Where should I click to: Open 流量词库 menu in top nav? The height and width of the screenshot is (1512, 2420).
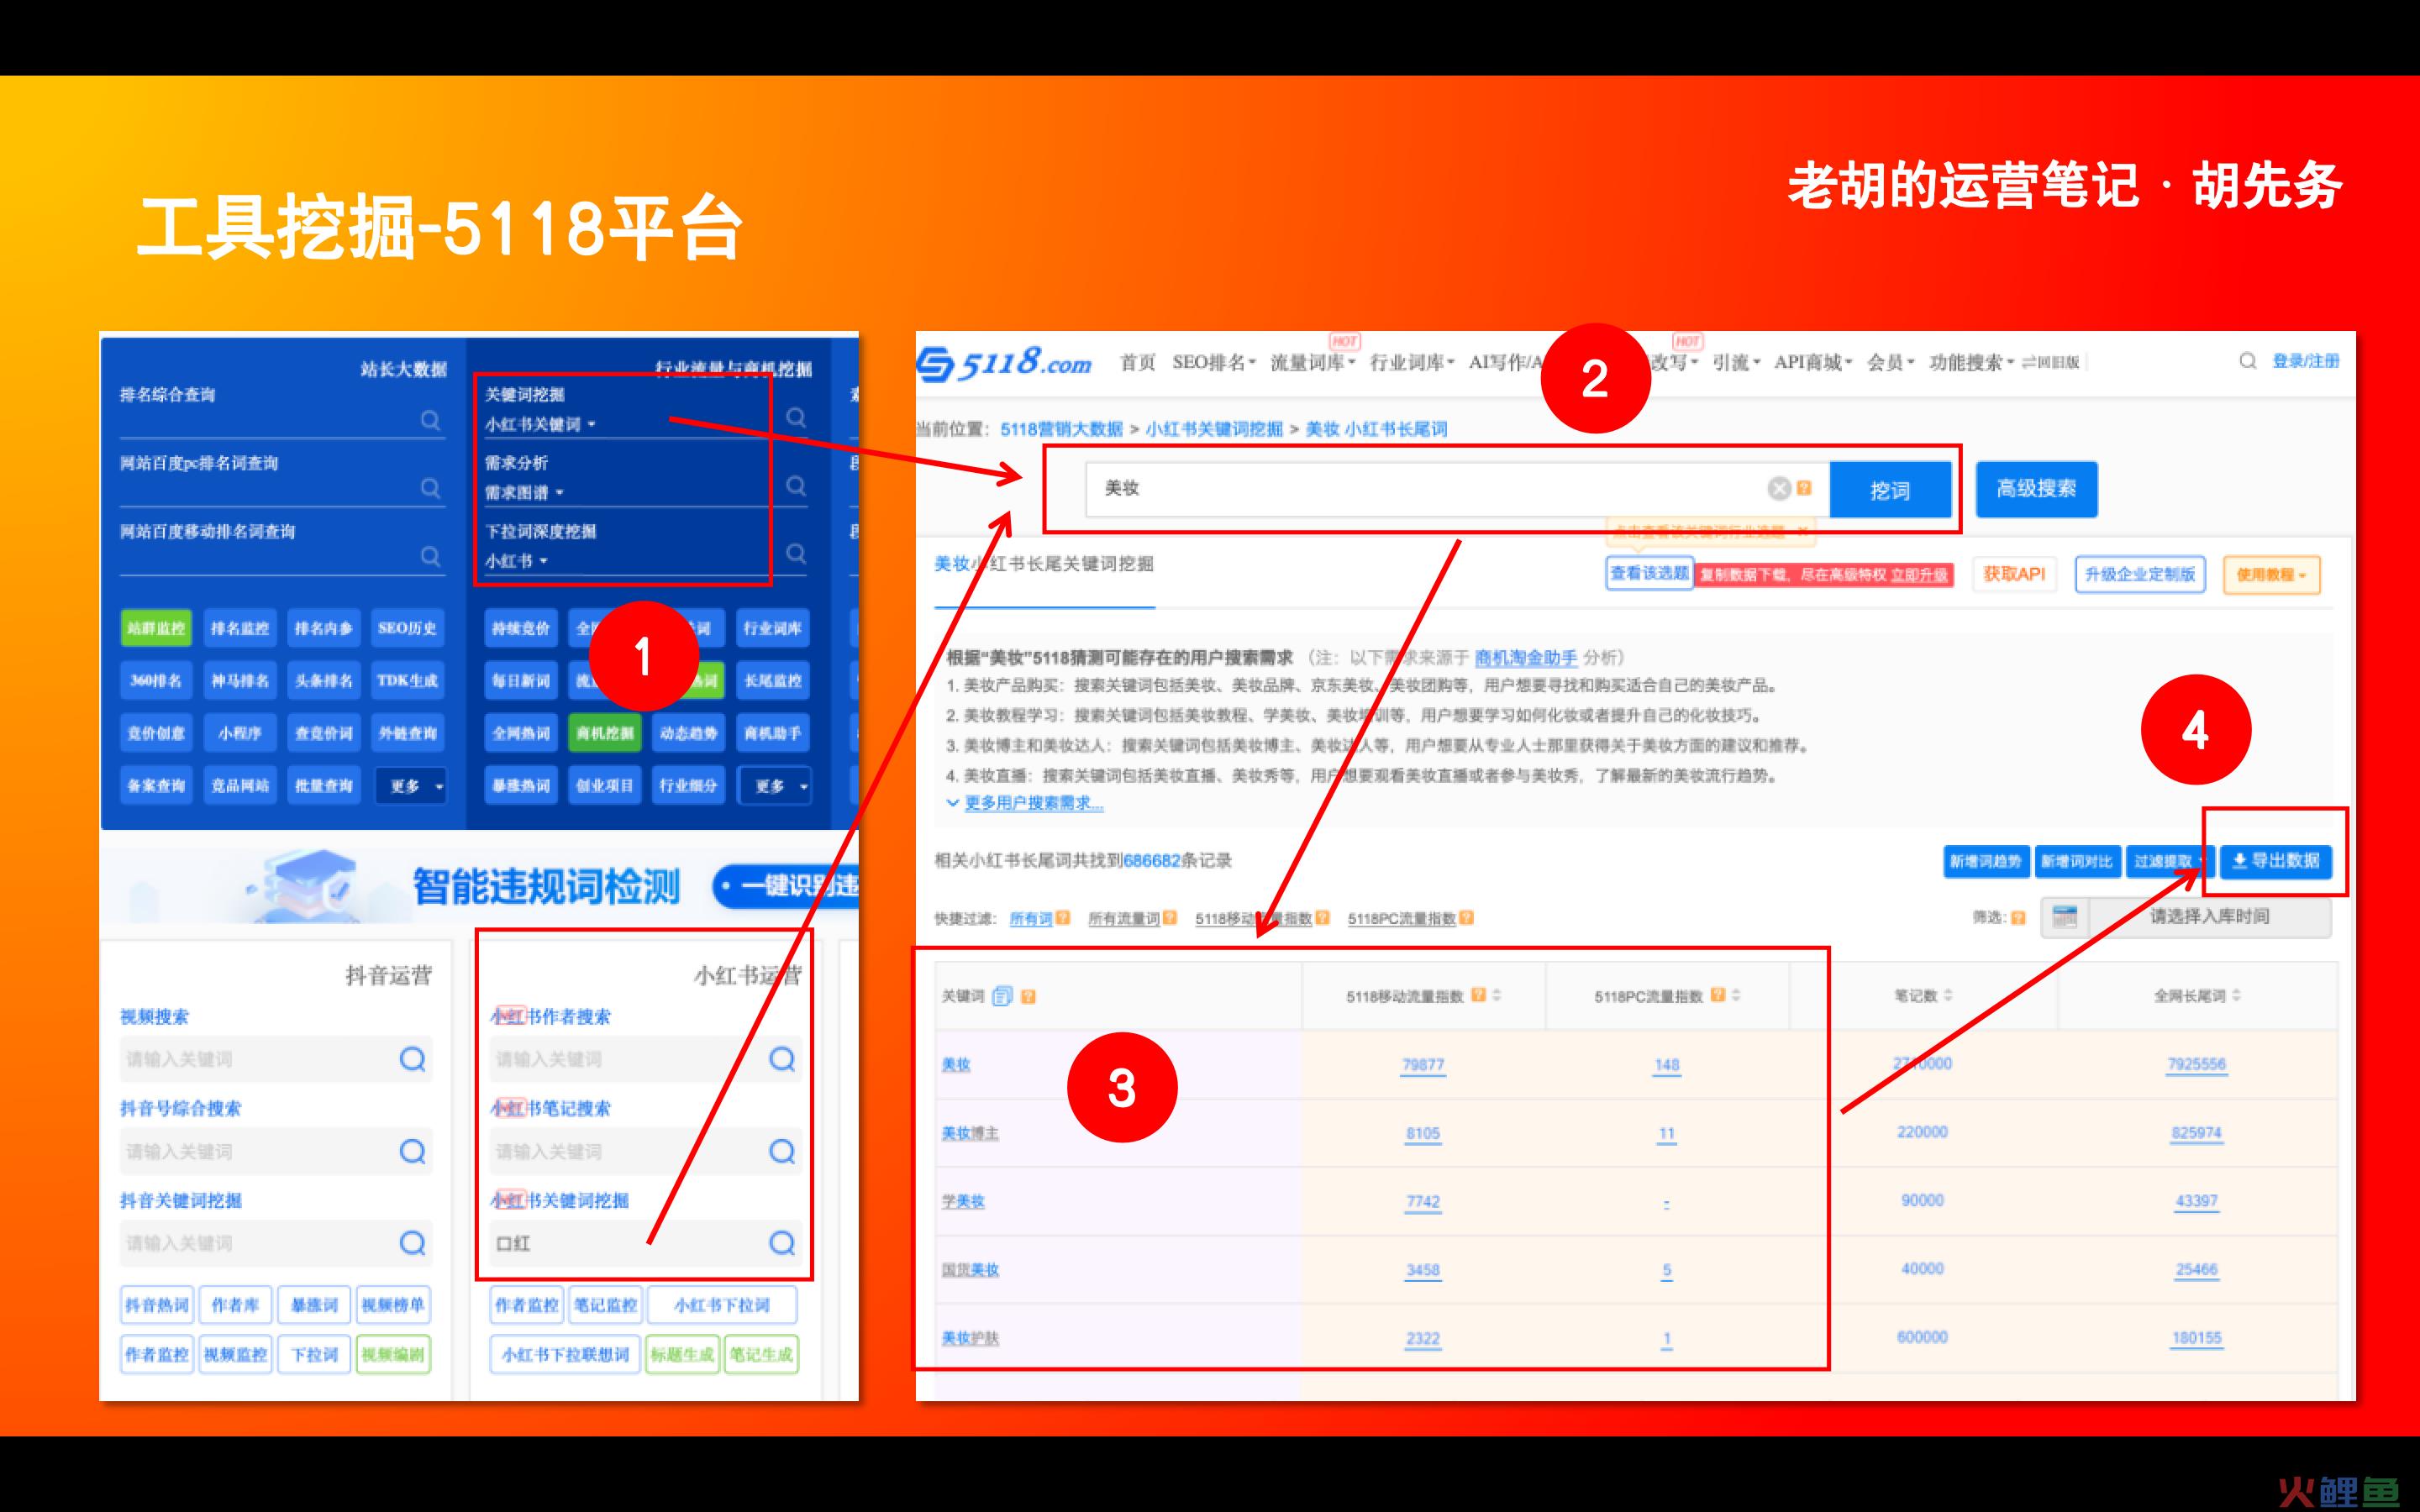(1312, 362)
